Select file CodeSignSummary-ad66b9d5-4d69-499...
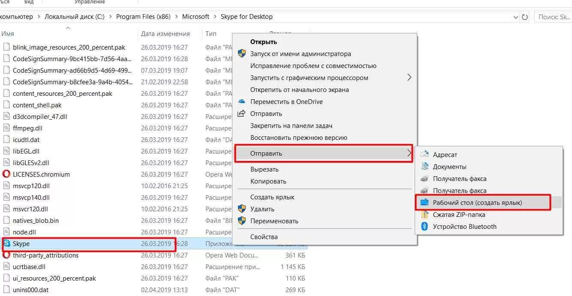Screen dimensions: 572x296 pos(72,70)
